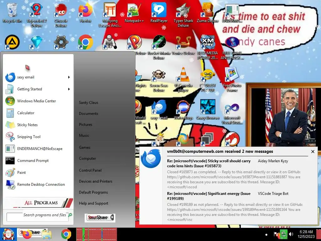Close the Thunderbird new messages notification

tap(313, 152)
